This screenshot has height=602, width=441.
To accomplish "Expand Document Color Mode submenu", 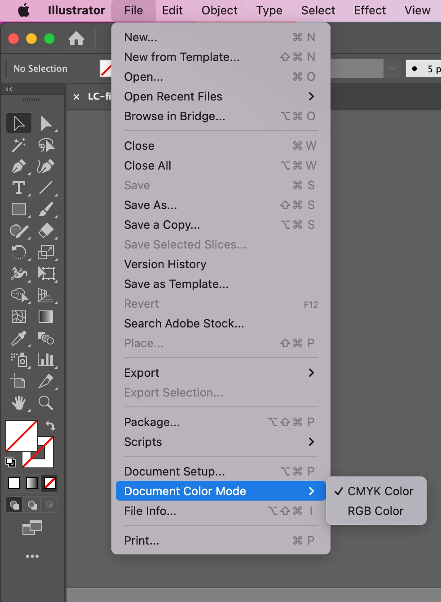I will point(220,491).
